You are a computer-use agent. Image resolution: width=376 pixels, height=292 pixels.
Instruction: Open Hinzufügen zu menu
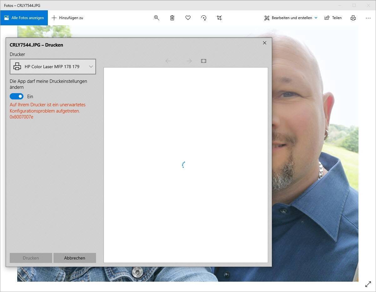68,18
